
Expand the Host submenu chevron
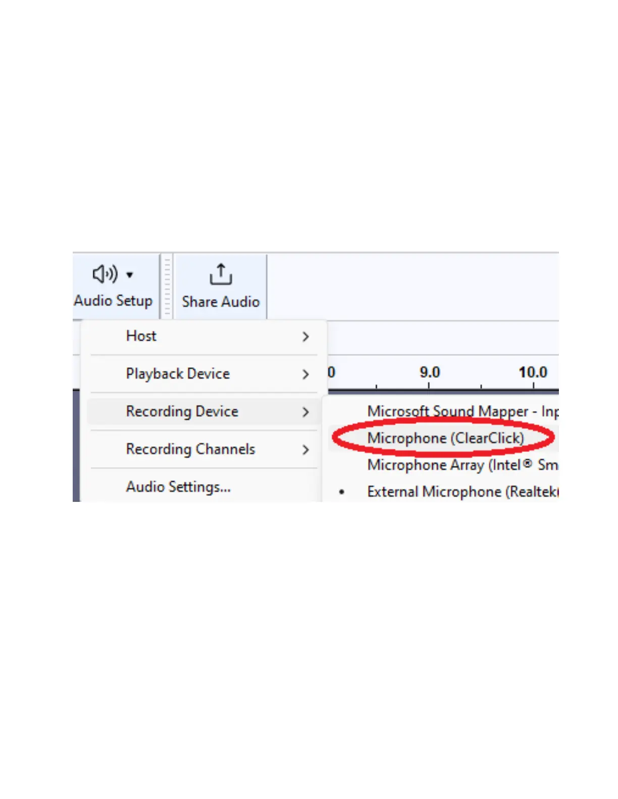click(305, 336)
